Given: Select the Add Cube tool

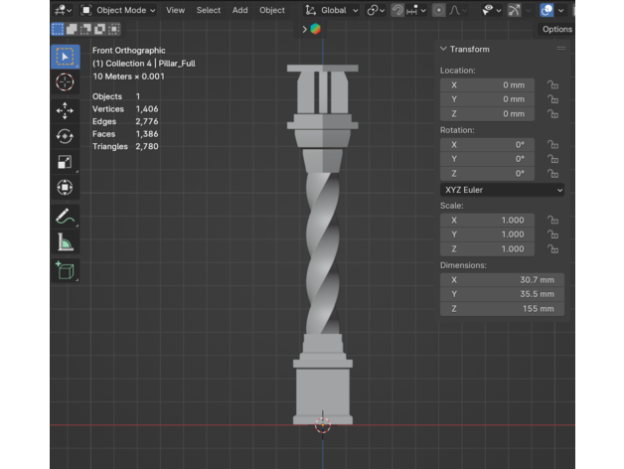Looking at the screenshot, I should pyautogui.click(x=65, y=270).
